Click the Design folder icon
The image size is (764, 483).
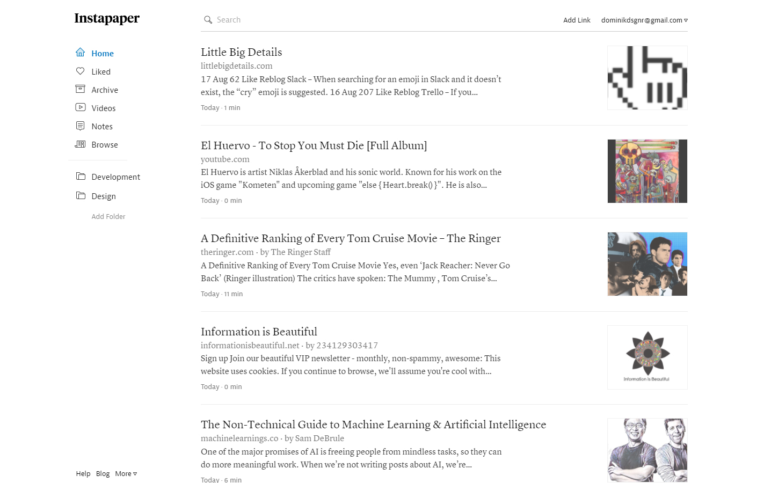point(81,195)
